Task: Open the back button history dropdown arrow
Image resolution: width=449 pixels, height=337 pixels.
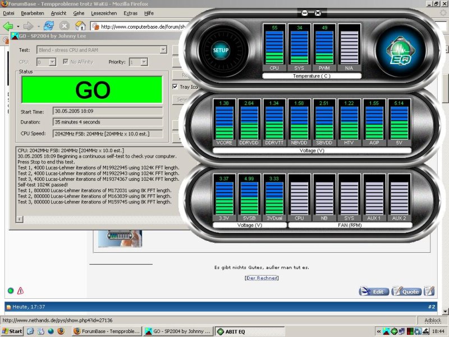Action: pyautogui.click(x=18, y=26)
